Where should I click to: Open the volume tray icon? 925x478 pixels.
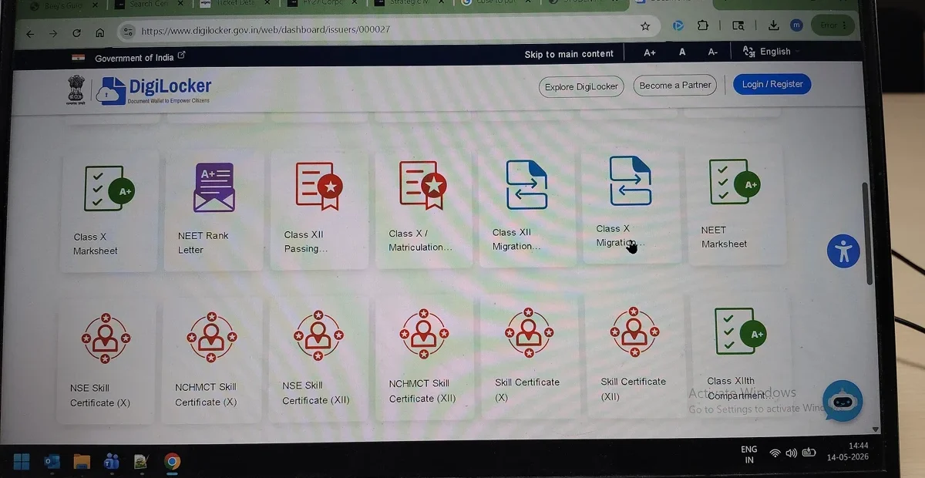point(791,453)
